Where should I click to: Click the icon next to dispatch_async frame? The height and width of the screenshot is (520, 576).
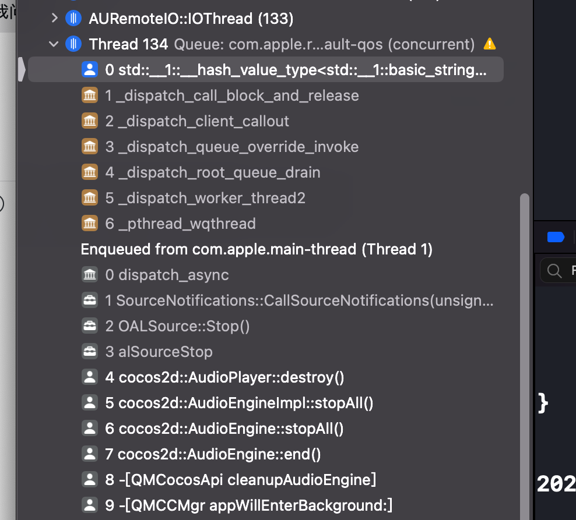tap(90, 275)
